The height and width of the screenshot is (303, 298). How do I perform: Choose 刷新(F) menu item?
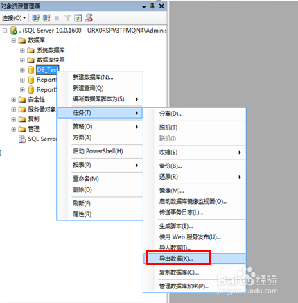[100, 203]
